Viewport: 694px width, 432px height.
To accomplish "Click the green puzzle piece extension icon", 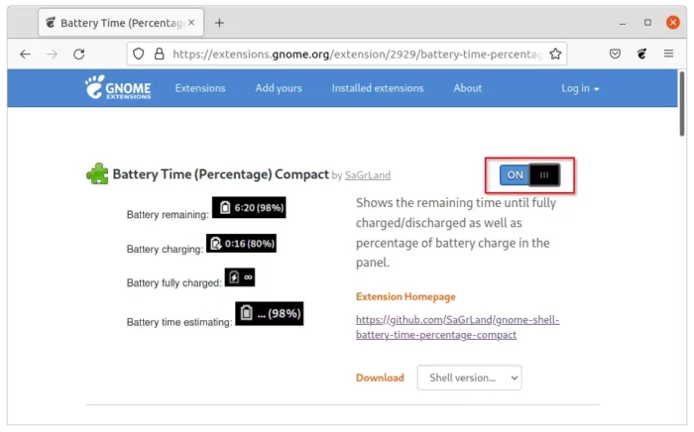I will [x=97, y=173].
